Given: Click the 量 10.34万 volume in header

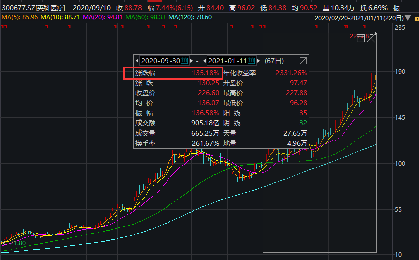Looking at the screenshot, I should coord(338,8).
